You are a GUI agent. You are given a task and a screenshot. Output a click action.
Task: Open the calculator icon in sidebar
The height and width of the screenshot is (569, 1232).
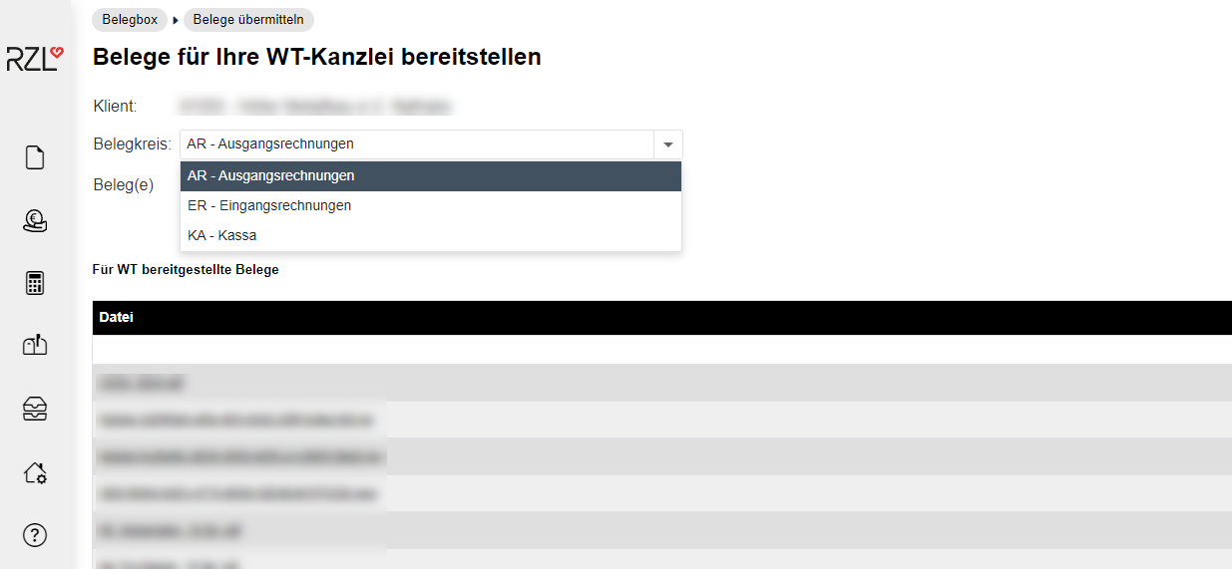(35, 283)
